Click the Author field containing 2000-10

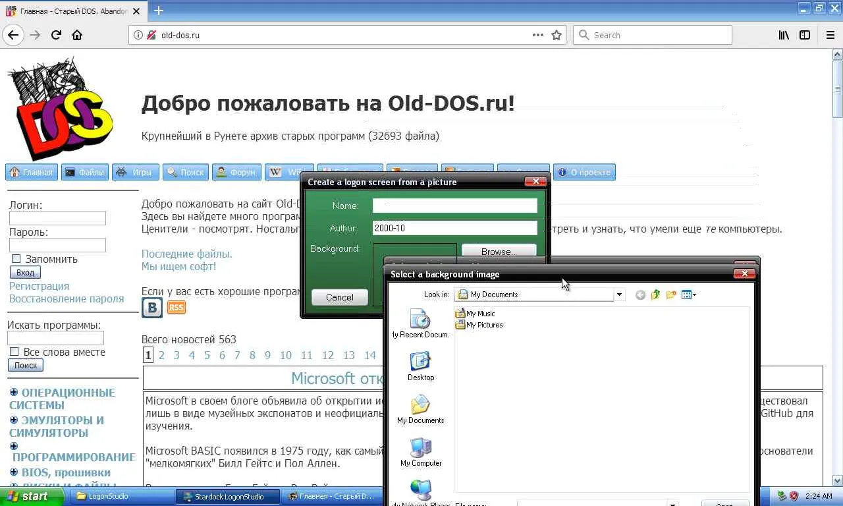(x=455, y=228)
